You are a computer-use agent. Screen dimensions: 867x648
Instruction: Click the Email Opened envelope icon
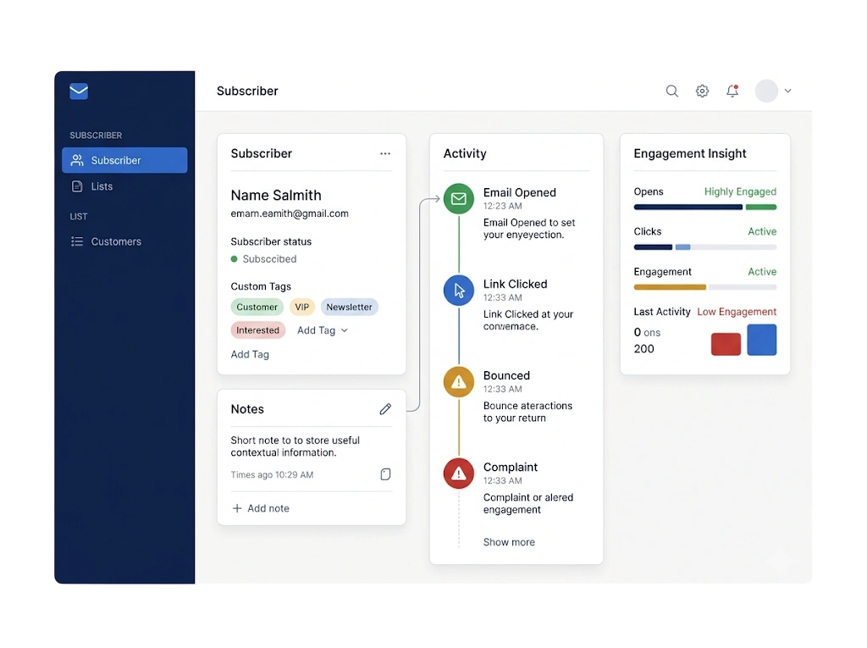point(458,198)
